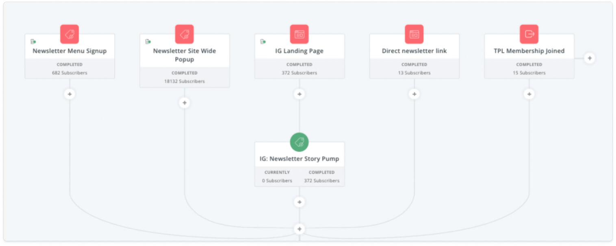Viewport: 616px width, 246px height.
Task: Click the green tag icon on IG: Newsletter Story Pump
Action: (299, 142)
